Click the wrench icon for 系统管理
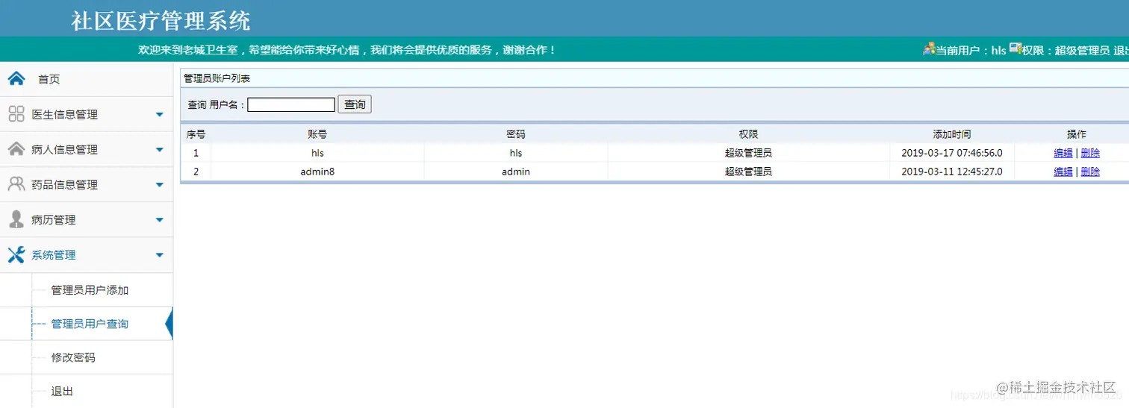The image size is (1129, 408). point(16,254)
